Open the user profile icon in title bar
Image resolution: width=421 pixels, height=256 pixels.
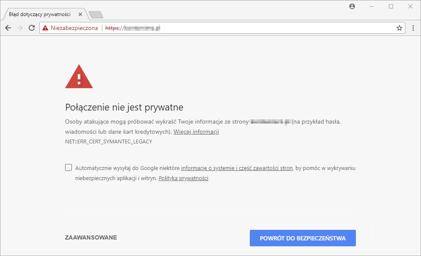pyautogui.click(x=352, y=6)
